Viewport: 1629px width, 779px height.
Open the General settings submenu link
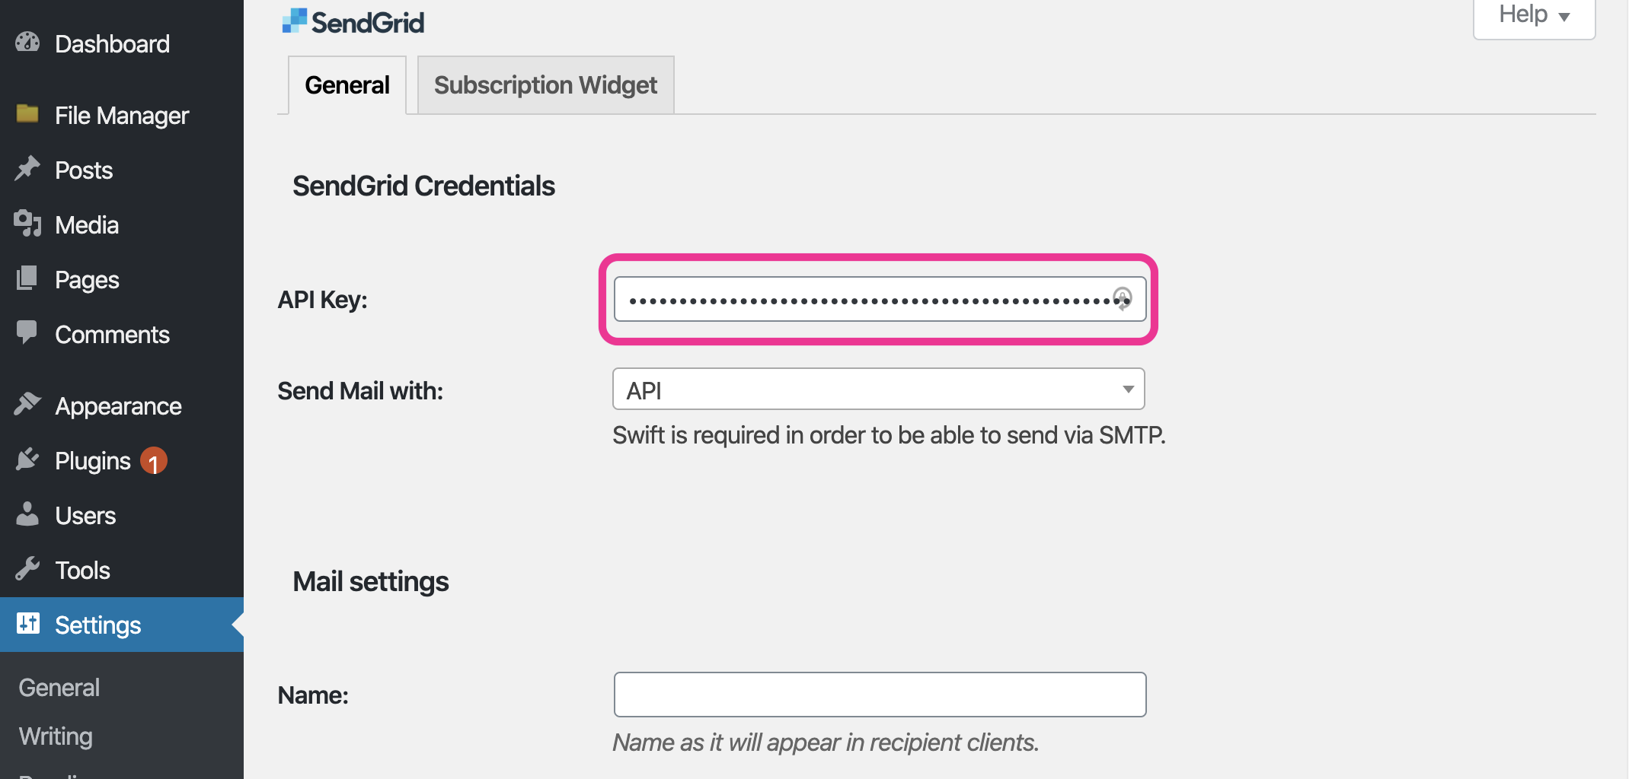tap(59, 687)
